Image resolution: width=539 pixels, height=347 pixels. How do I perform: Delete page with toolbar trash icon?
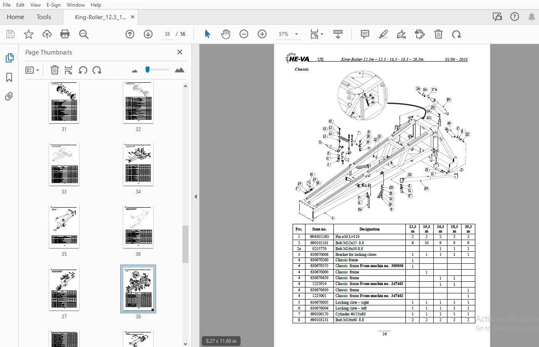[x=438, y=34]
